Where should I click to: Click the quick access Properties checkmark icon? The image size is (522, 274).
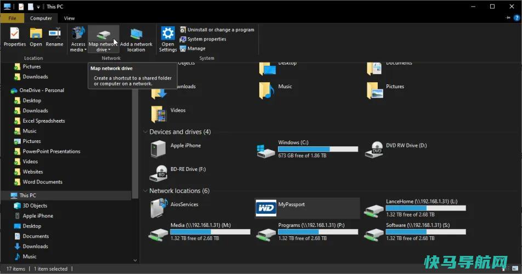(21, 7)
